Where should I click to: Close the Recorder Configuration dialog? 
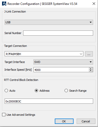point(94,4)
